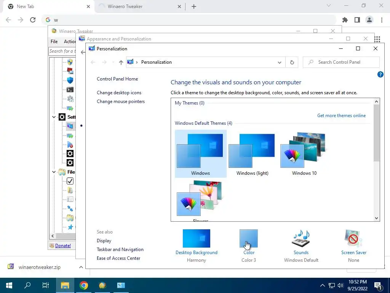
Task: Click the Chrome address bar
Action: click(x=189, y=20)
